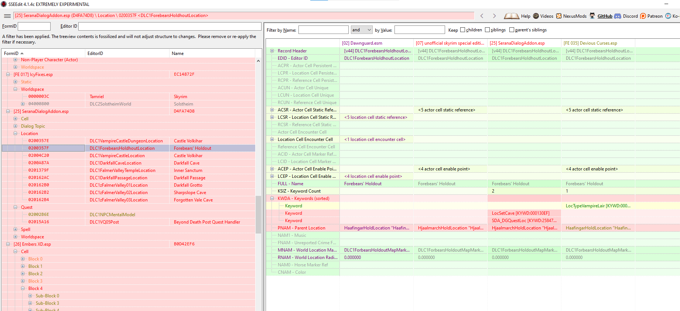Collapse the [FE 017] IcyFixes.esp plugin node

(x=8, y=75)
